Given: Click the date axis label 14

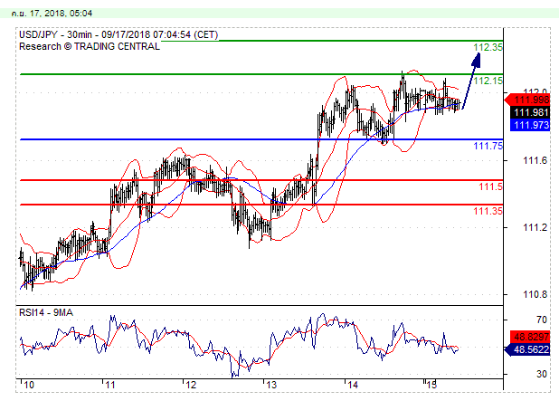Looking at the screenshot, I should [353, 385].
